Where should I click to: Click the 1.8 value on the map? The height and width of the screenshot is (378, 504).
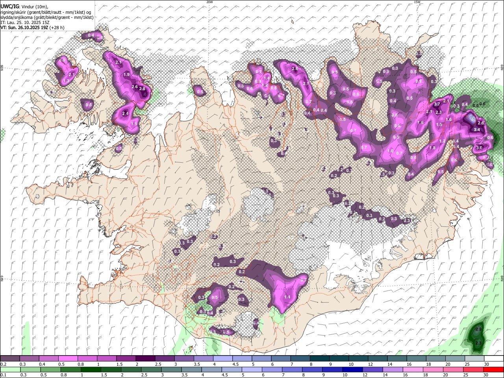pos(433,148)
